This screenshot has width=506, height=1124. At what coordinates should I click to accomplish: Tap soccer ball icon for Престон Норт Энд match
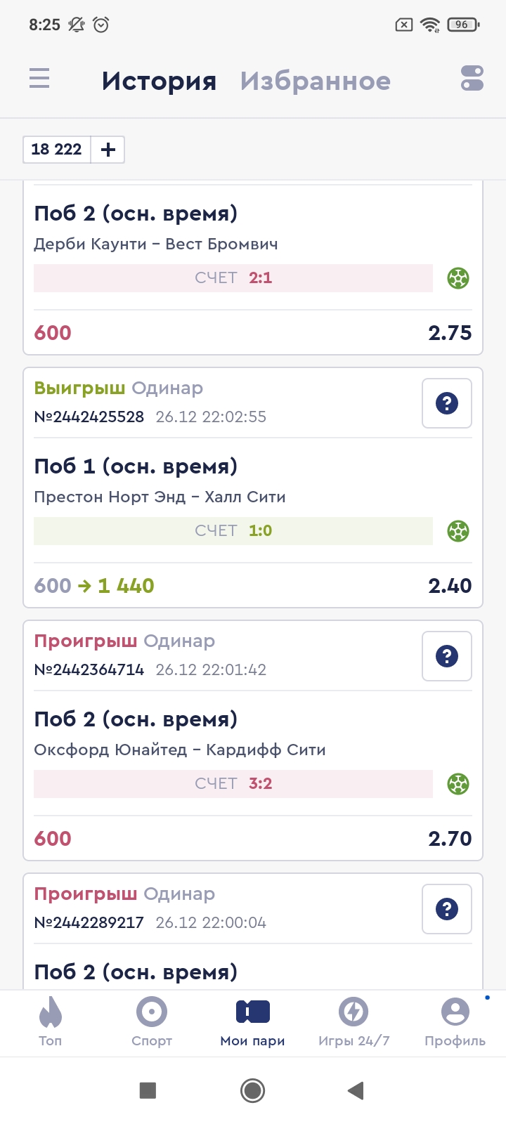tap(458, 531)
